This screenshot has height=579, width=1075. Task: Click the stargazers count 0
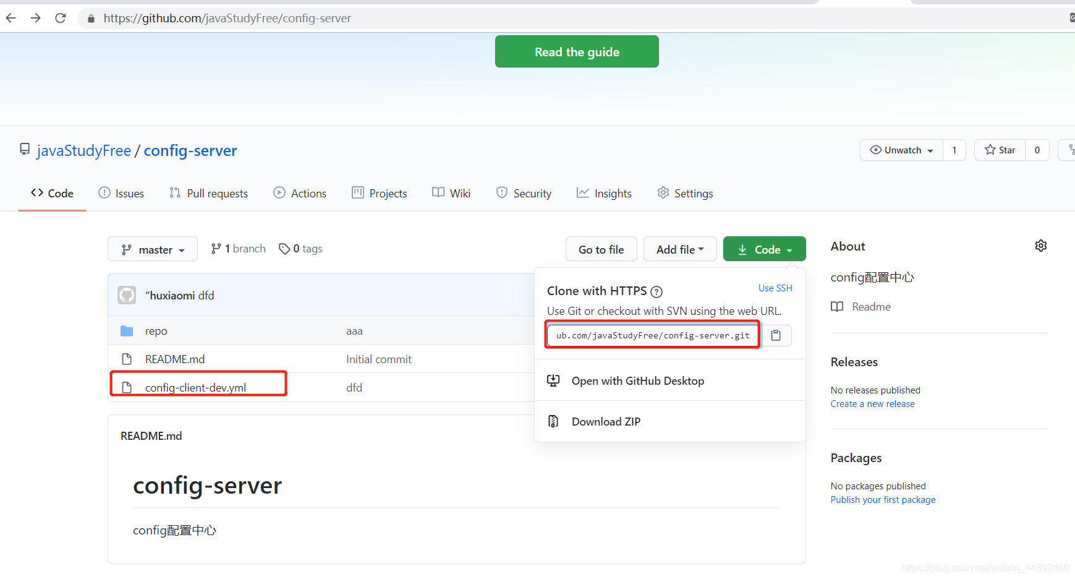[x=1037, y=150]
